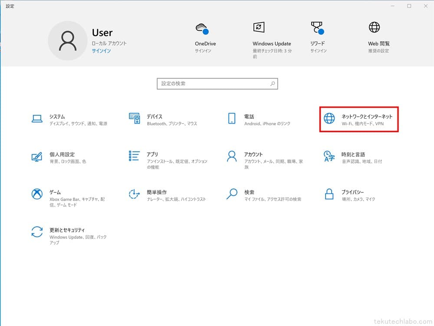The height and width of the screenshot is (326, 434).
Task: Open the アカウント person icon
Action: click(232, 156)
